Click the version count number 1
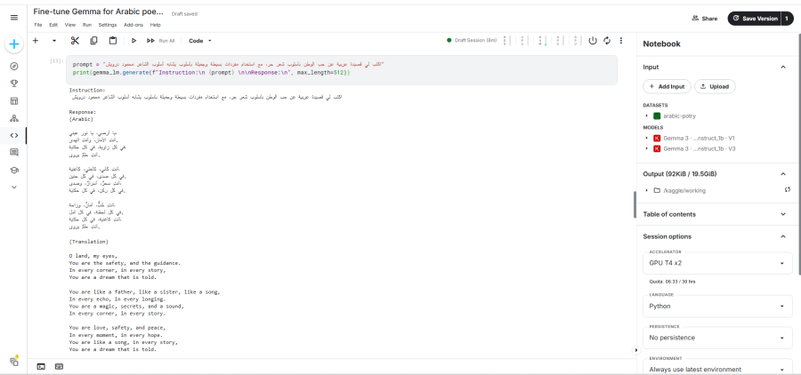The height and width of the screenshot is (375, 801). (788, 19)
